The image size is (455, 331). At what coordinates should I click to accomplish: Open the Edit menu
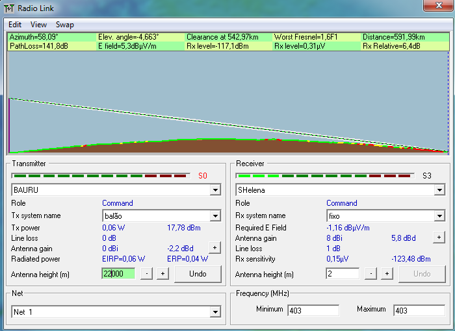coord(15,25)
